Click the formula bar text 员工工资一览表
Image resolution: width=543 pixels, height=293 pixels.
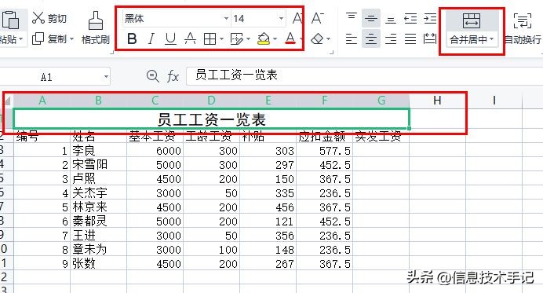236,75
